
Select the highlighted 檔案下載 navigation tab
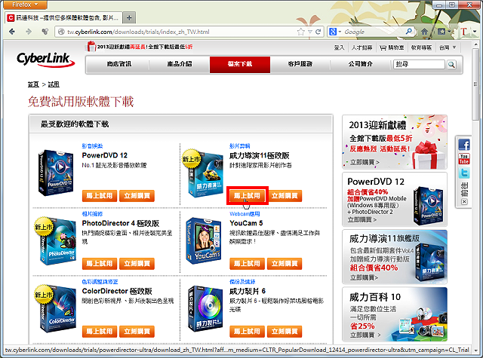(240, 64)
